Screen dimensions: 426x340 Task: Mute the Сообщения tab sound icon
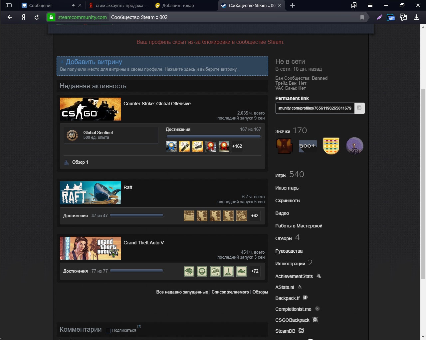coord(74,5)
